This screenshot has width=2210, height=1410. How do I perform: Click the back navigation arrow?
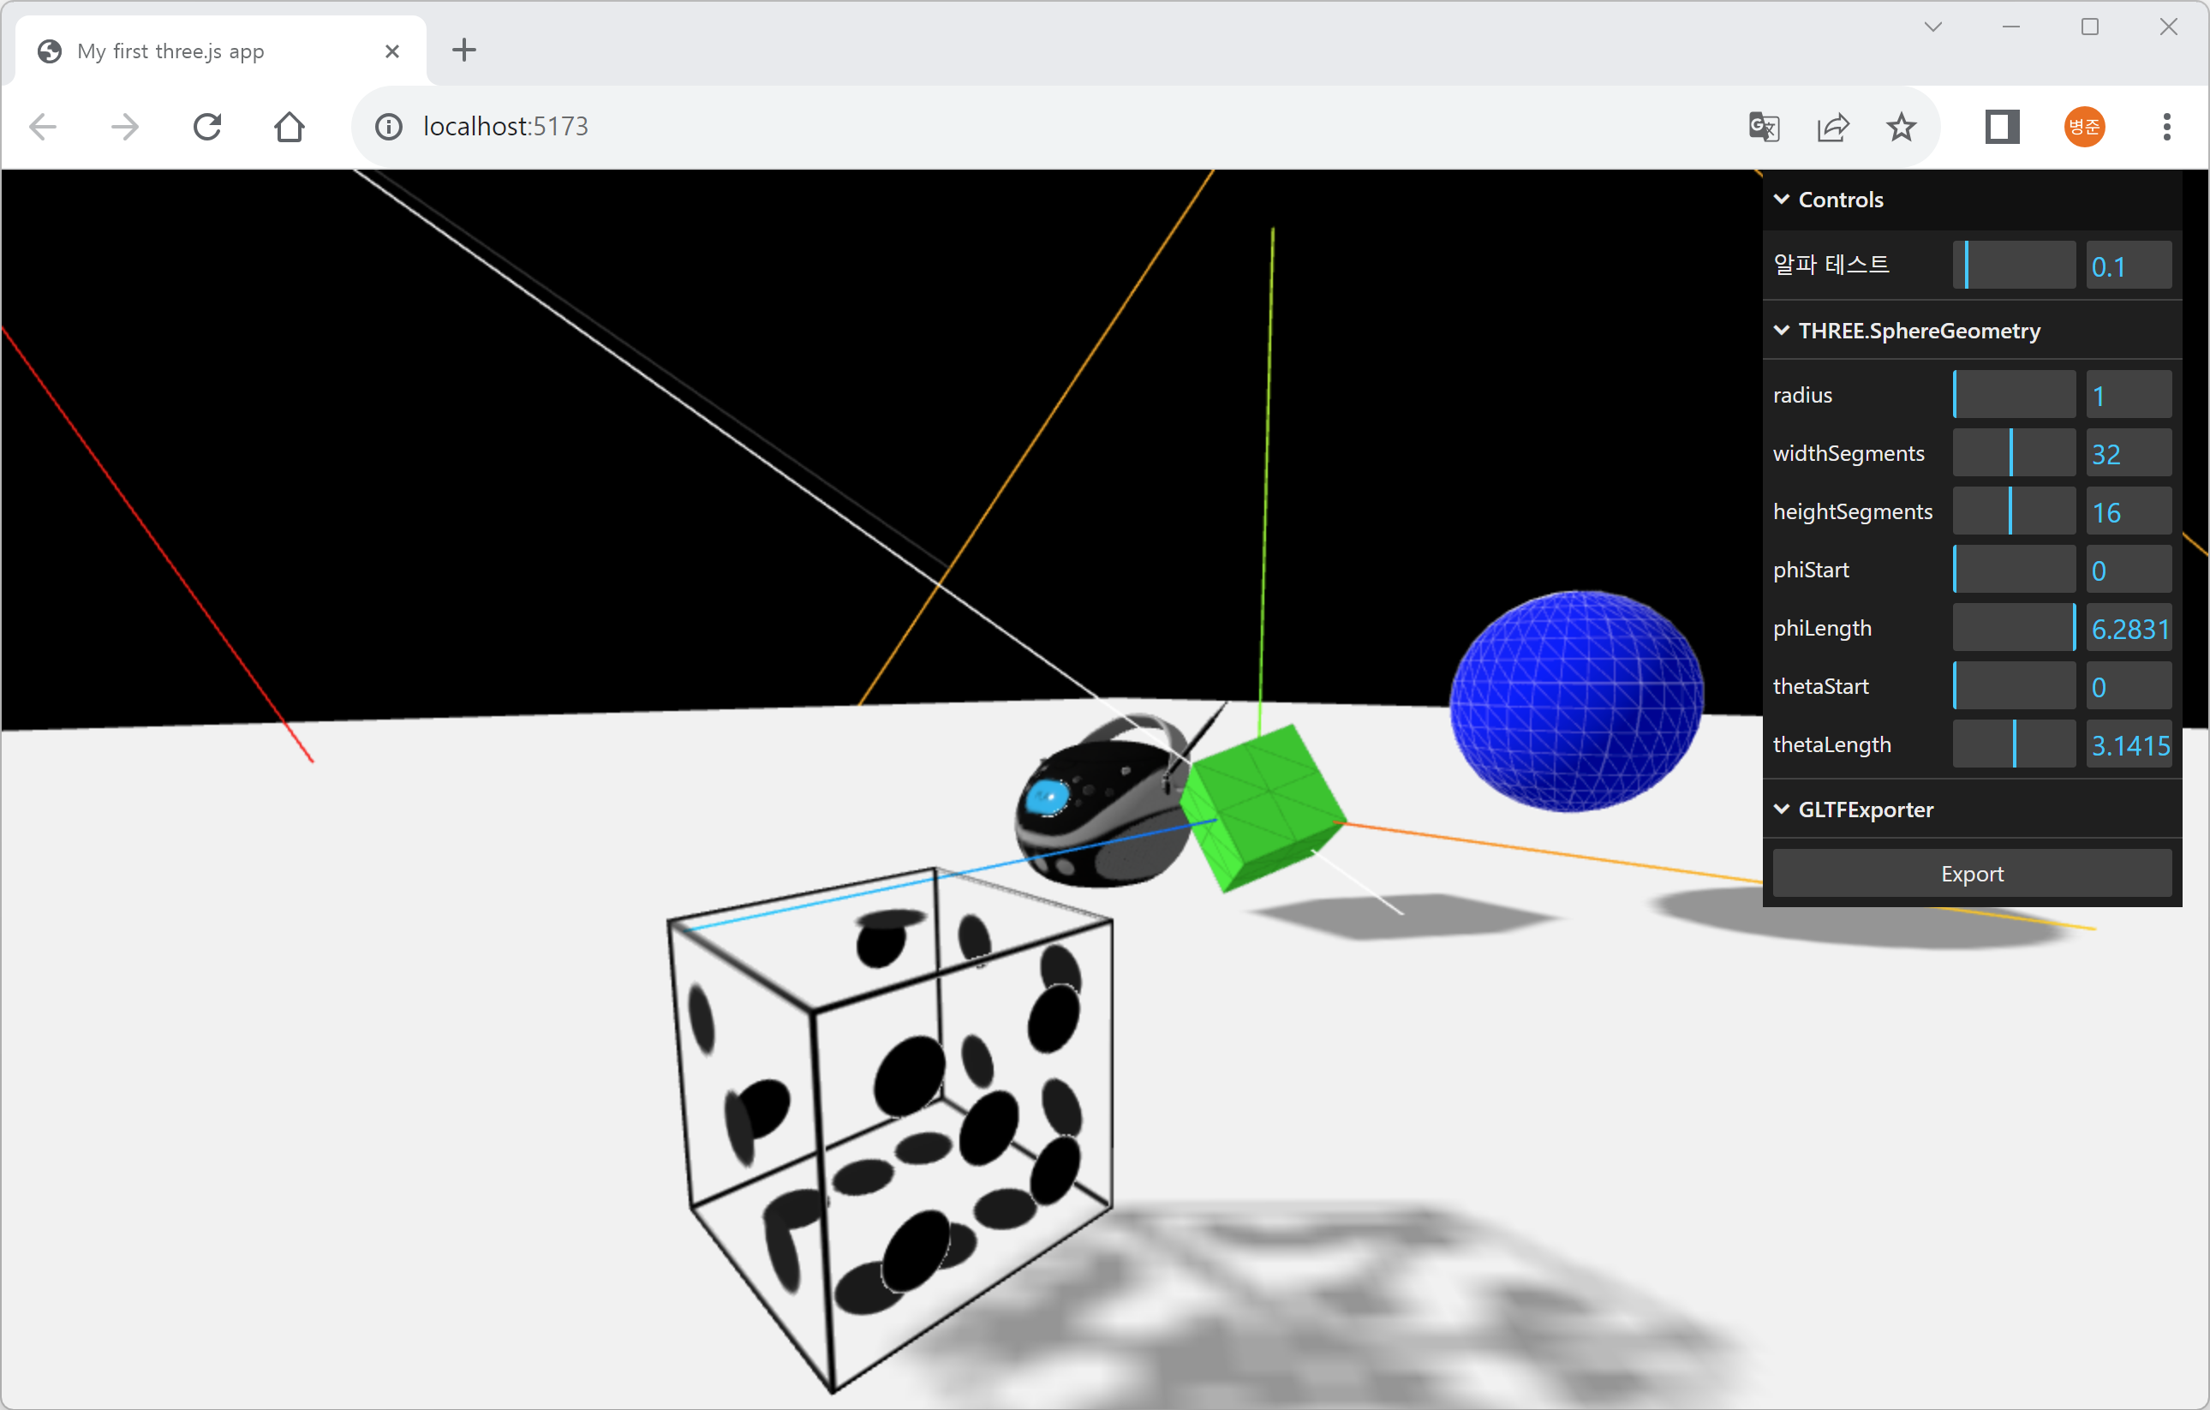click(43, 127)
